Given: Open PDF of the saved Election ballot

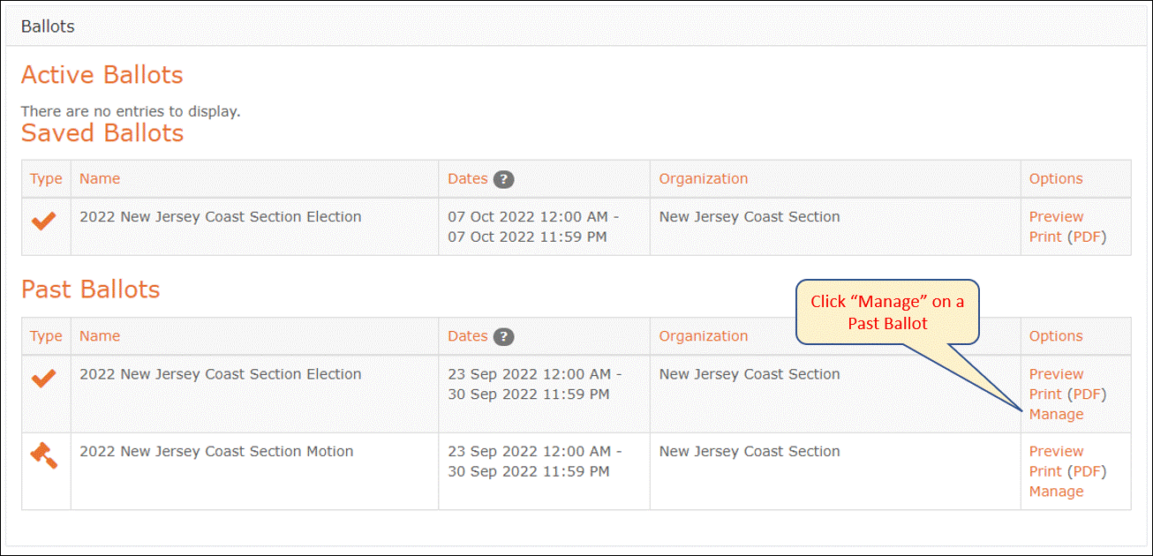Looking at the screenshot, I should tap(1086, 237).
